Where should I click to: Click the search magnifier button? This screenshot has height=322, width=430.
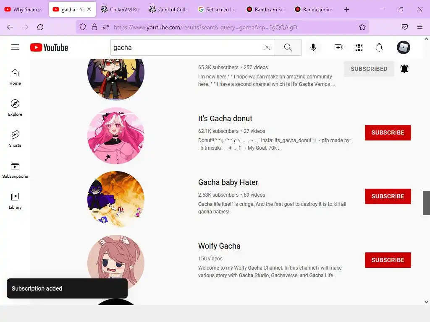[x=288, y=47]
